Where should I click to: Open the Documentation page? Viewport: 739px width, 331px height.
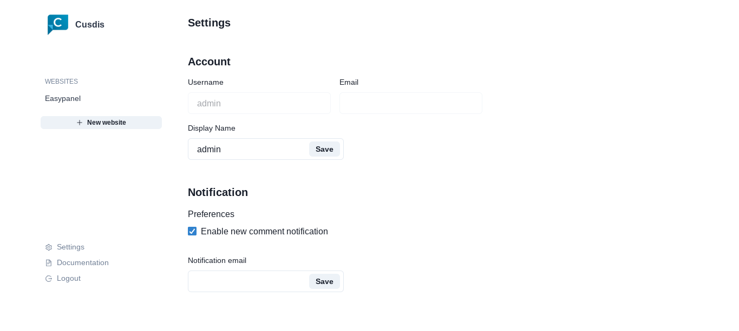(82, 263)
